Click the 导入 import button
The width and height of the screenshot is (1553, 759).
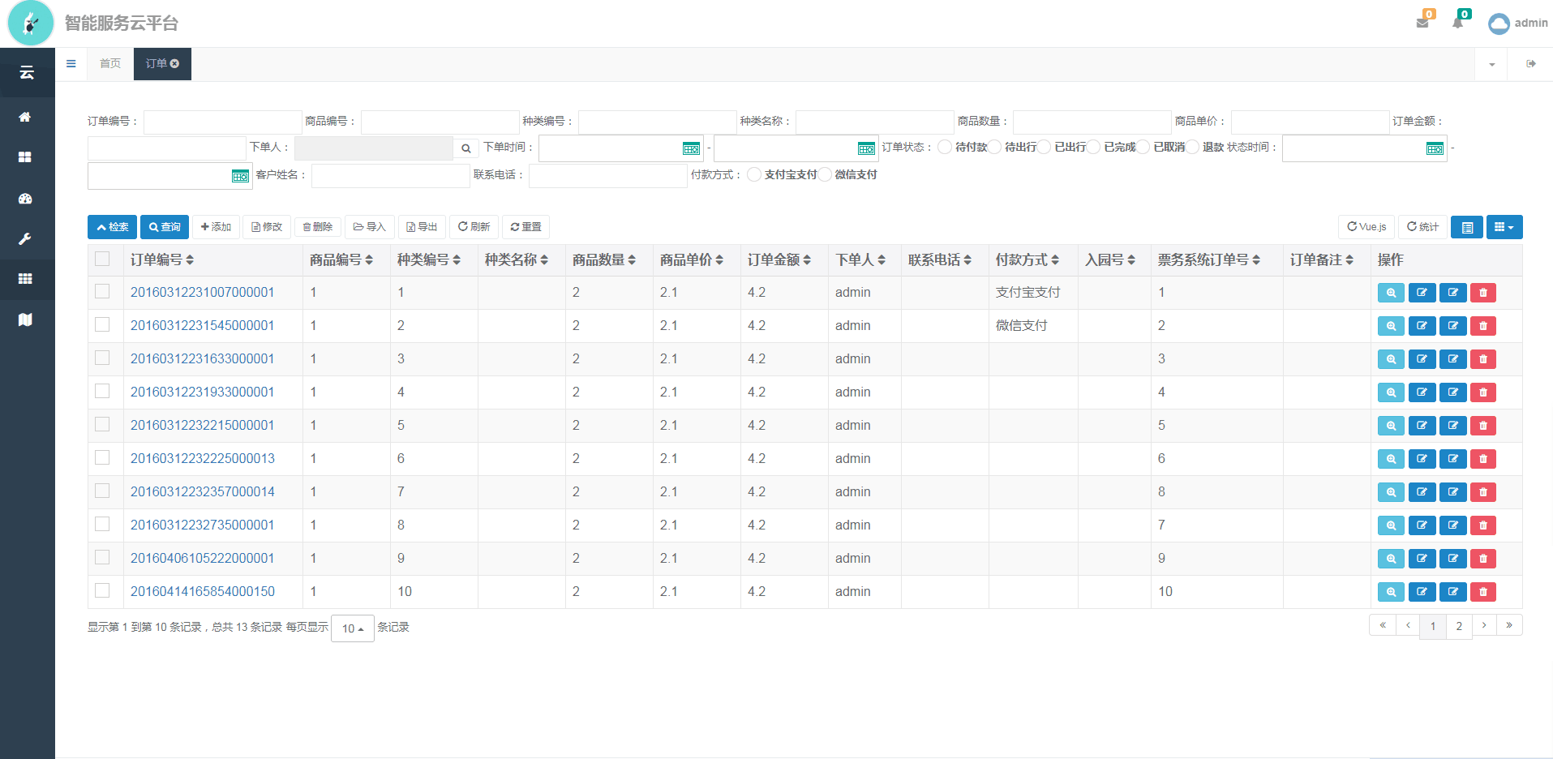370,227
